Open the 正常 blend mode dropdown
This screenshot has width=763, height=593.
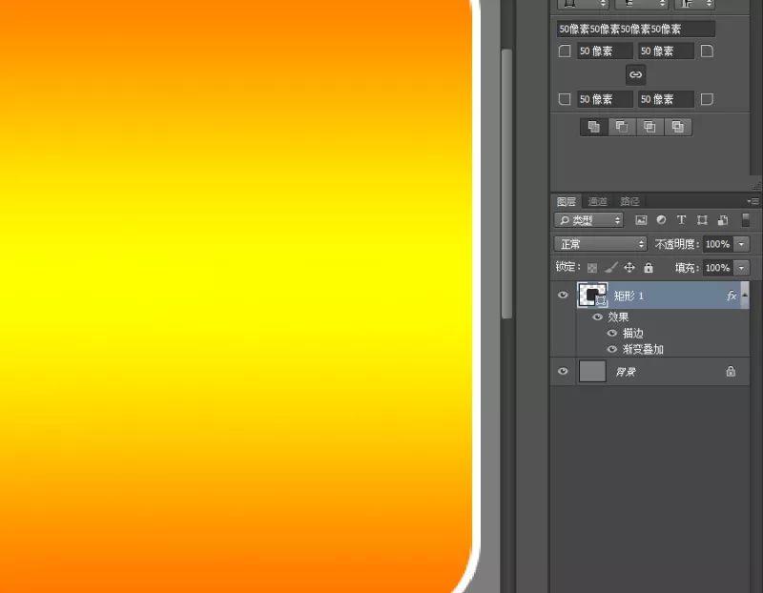601,244
